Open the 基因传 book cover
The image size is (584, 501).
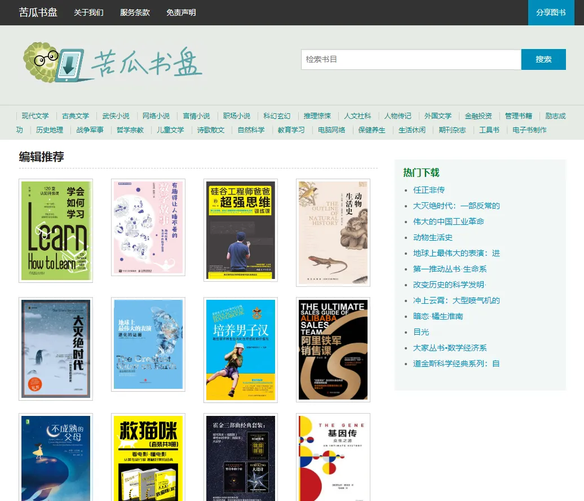pyautogui.click(x=333, y=458)
